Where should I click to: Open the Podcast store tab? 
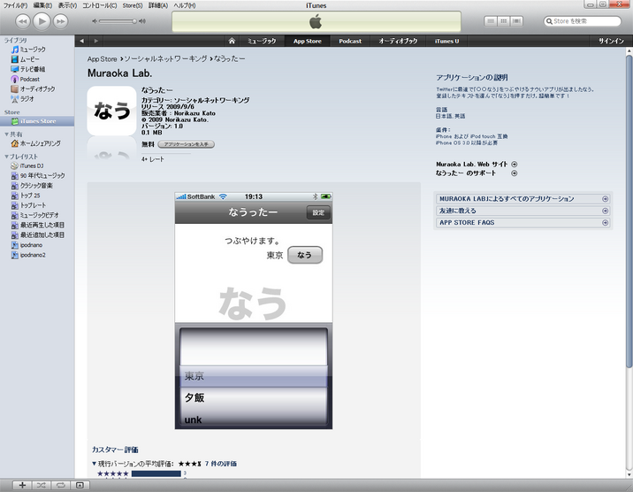(x=350, y=41)
